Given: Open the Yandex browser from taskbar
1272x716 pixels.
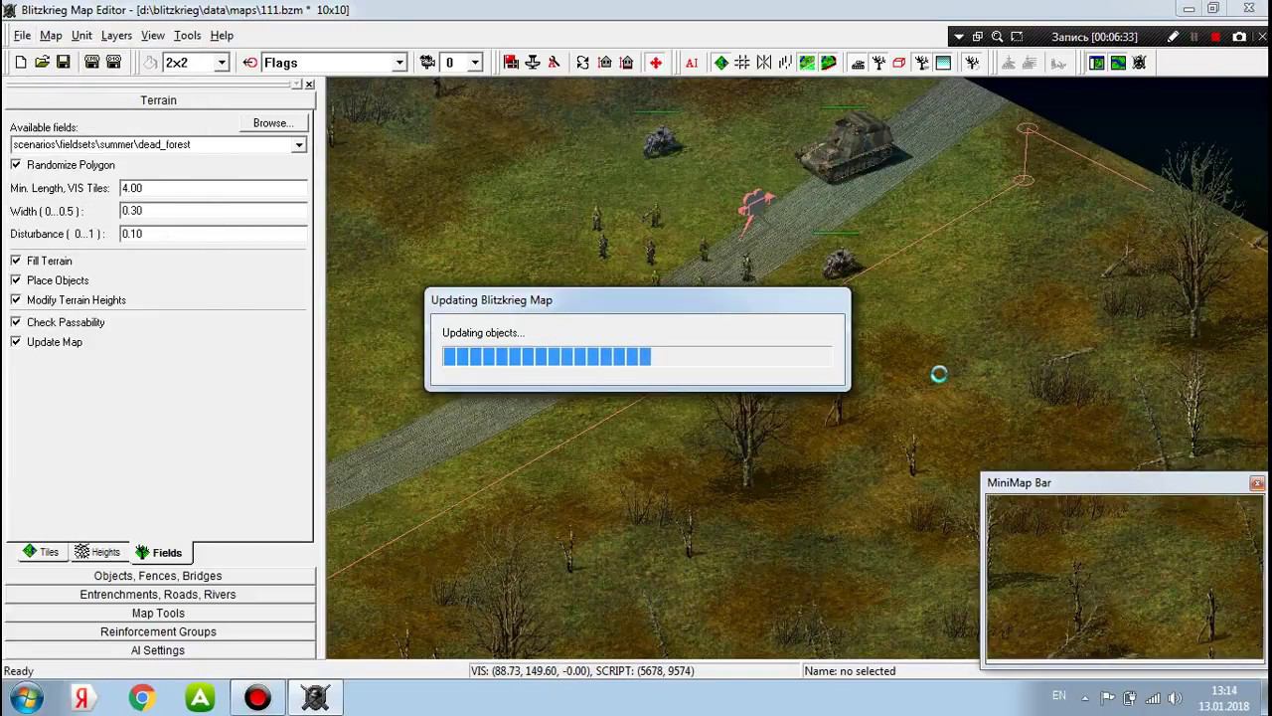Looking at the screenshot, I should [x=81, y=698].
